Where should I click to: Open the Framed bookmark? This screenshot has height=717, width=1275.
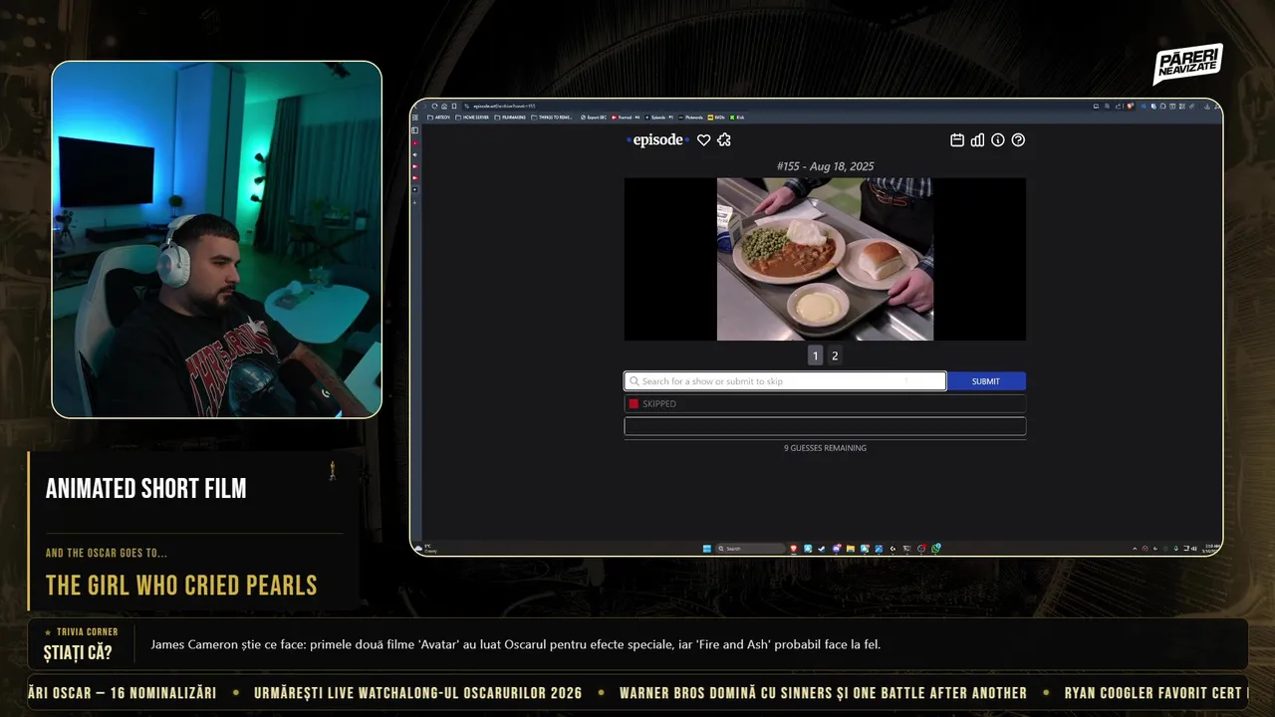[626, 118]
